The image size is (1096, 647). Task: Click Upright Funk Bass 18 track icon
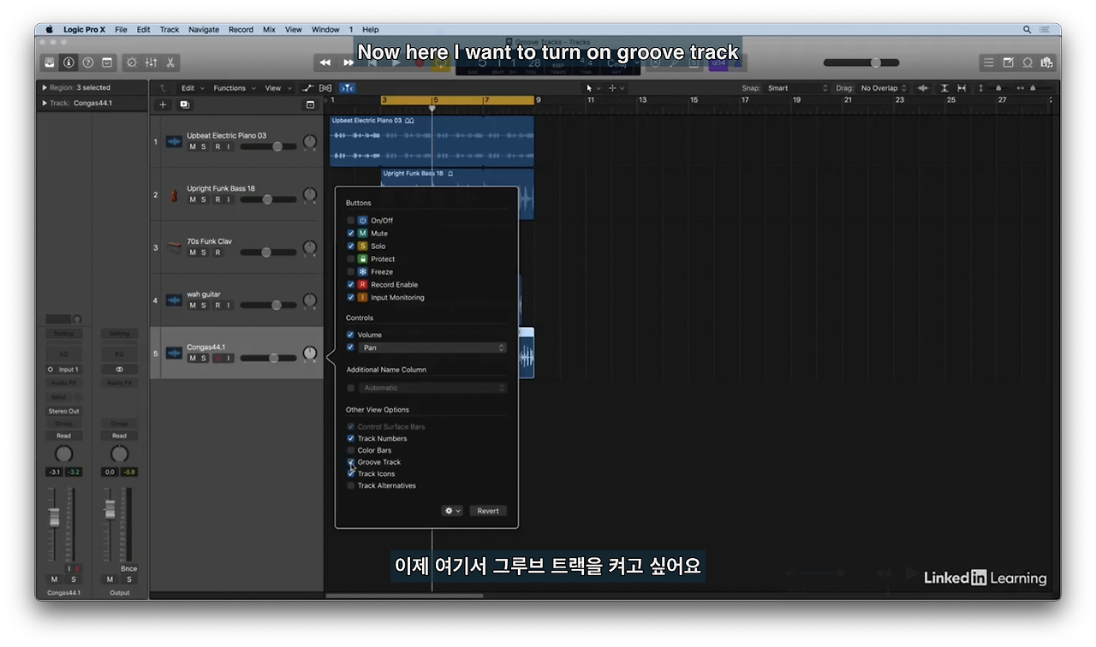click(x=174, y=194)
